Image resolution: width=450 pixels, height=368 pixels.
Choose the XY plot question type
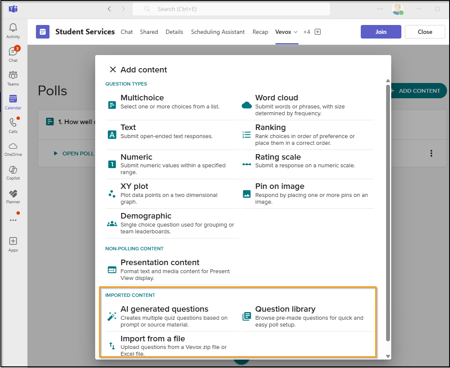coord(173,194)
